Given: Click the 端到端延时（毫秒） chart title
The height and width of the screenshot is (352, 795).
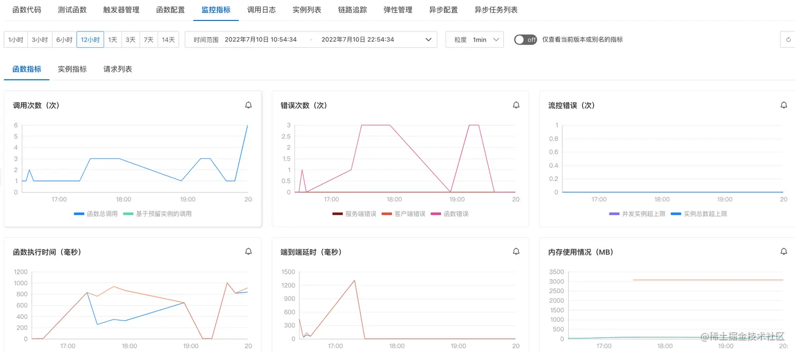Looking at the screenshot, I should pos(311,252).
